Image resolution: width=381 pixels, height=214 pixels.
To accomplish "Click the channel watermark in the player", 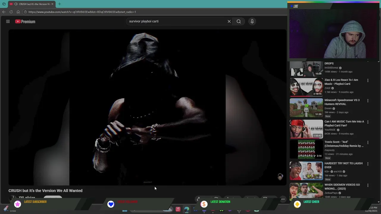I will [x=280, y=177].
